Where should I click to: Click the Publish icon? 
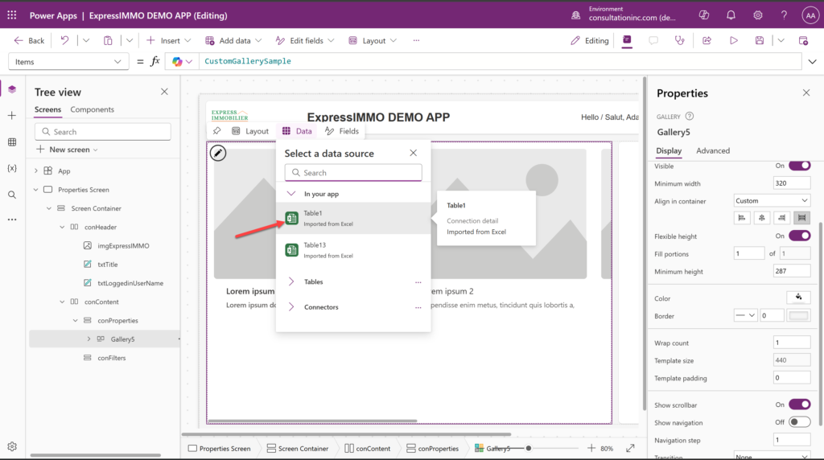pos(803,40)
